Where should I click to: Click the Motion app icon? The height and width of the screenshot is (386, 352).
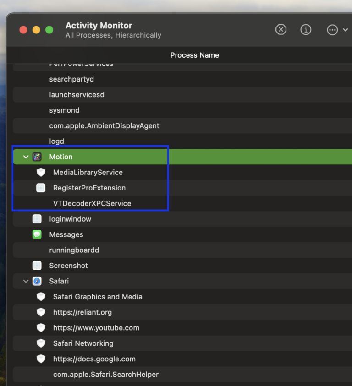click(x=37, y=157)
